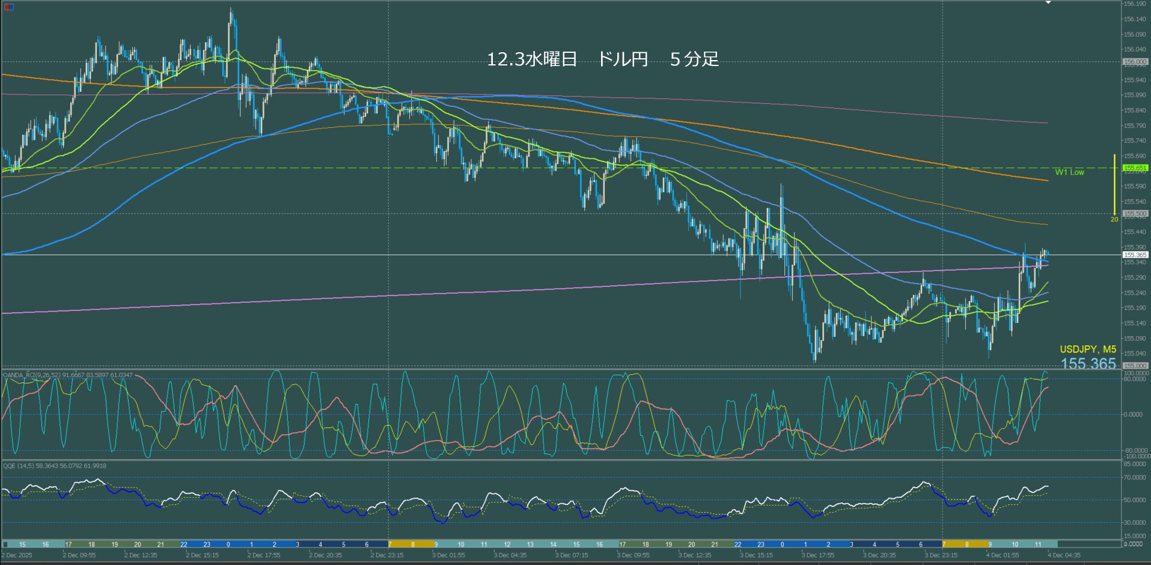Click the USDJPY, M5 symbol label
1151x565 pixels.
(1087, 349)
